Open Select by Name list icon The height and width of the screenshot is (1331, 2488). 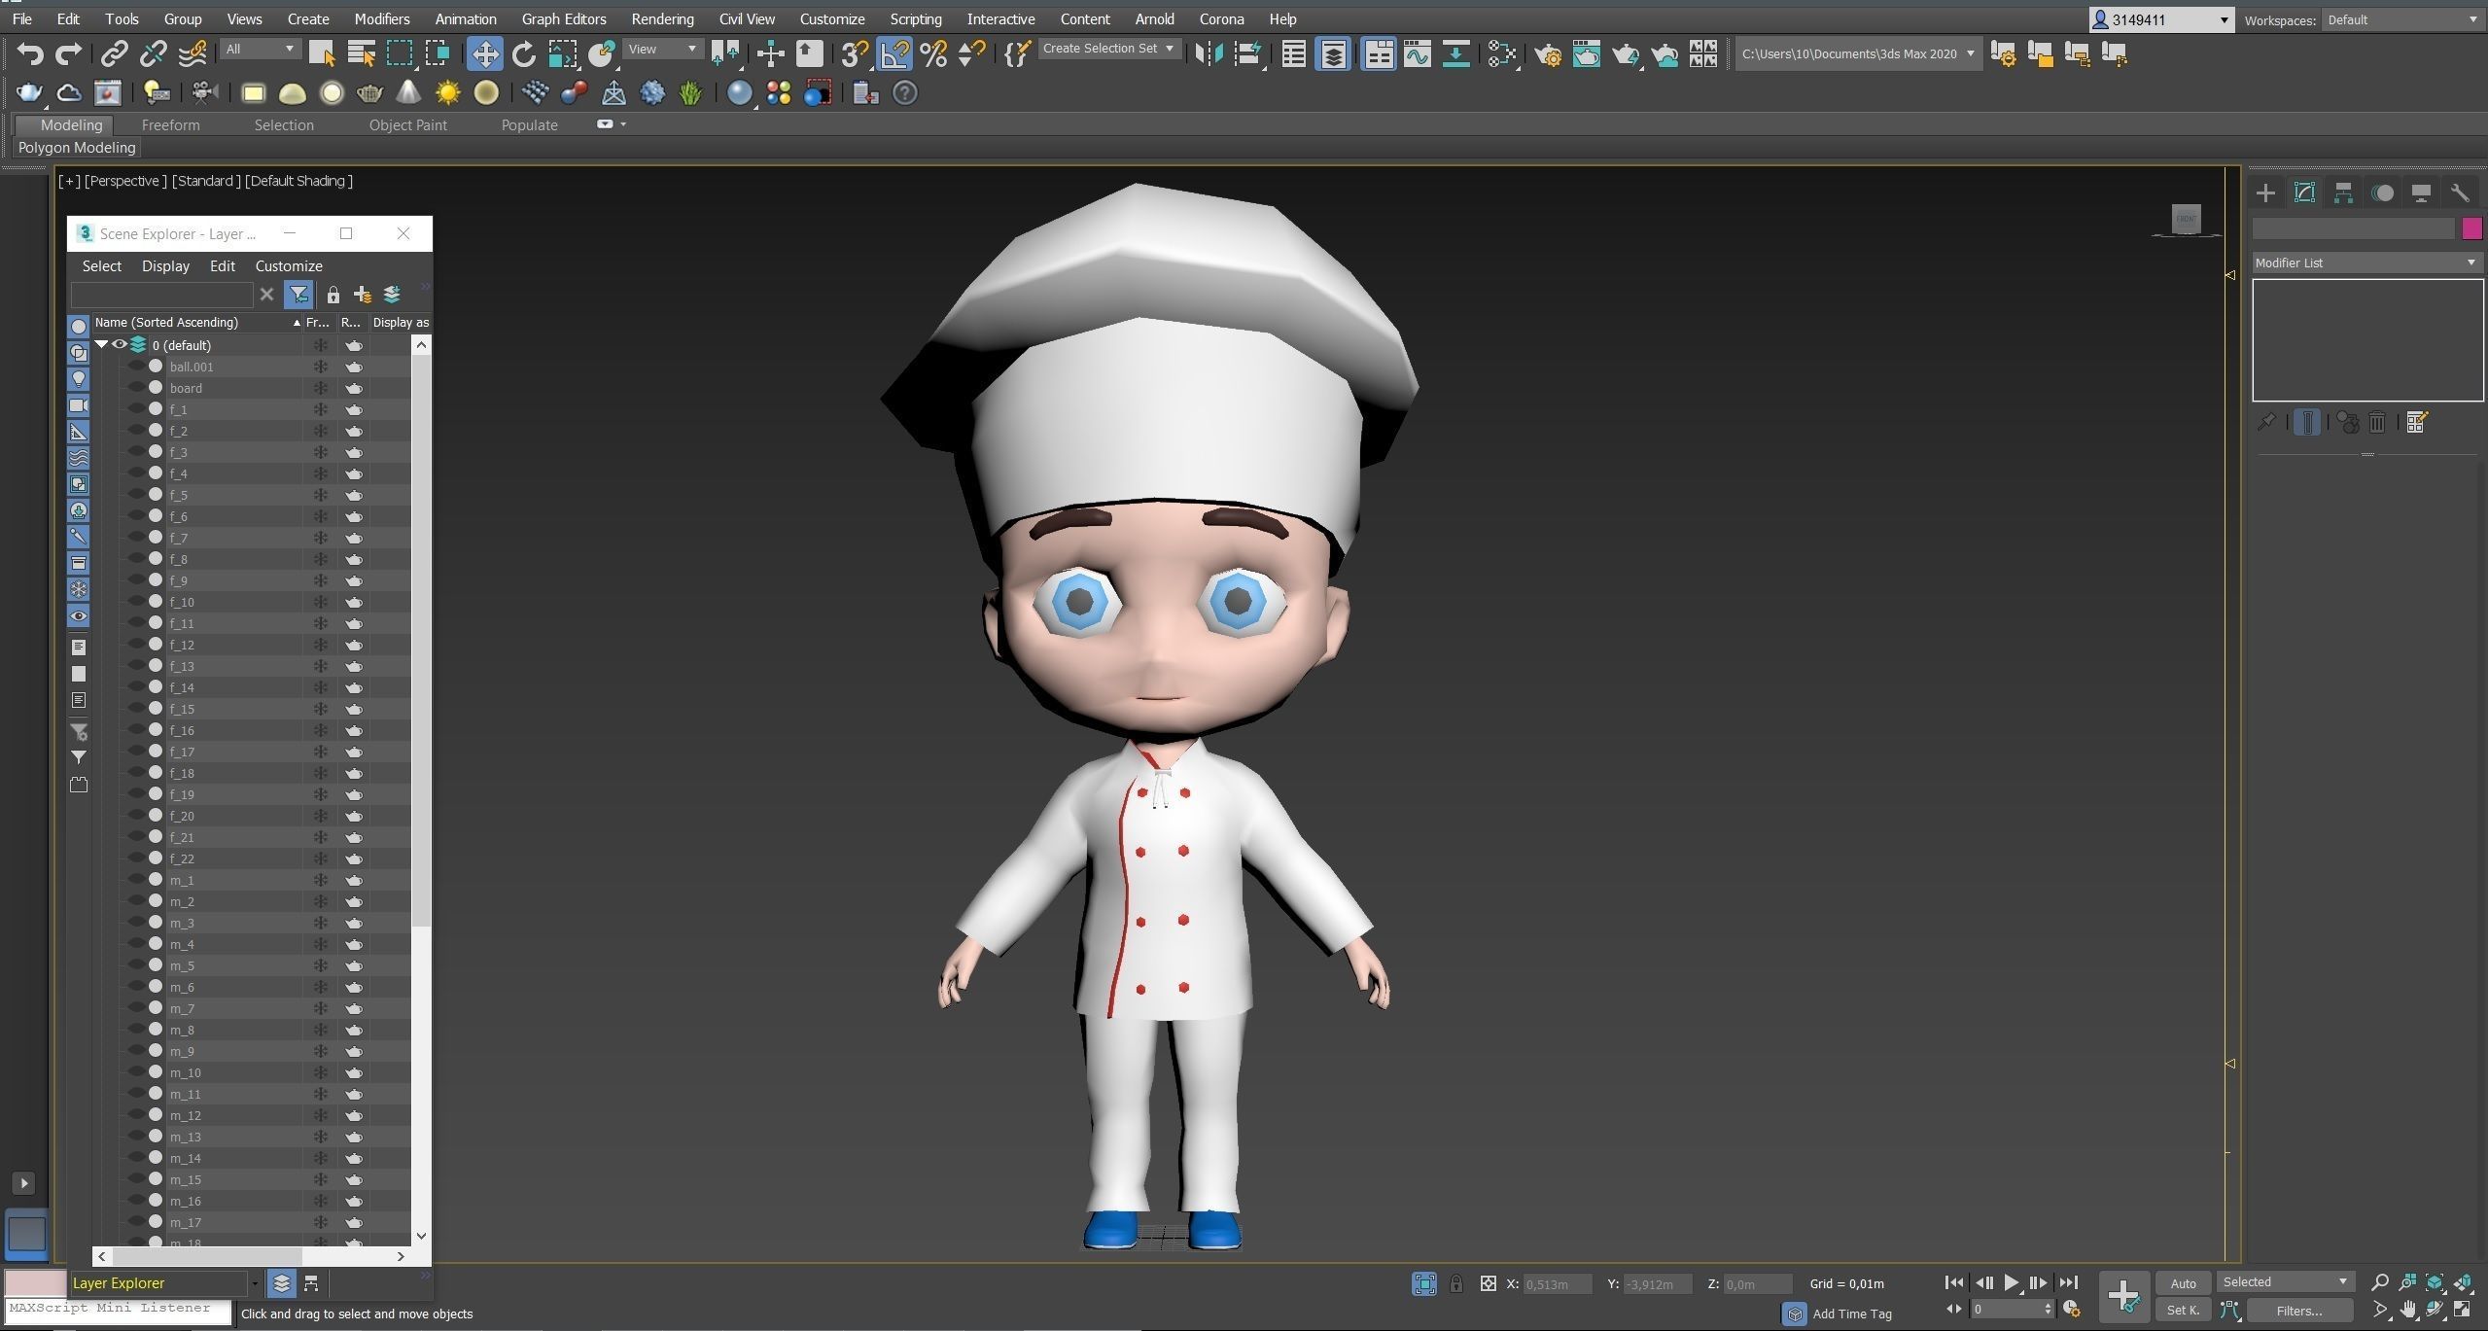point(361,53)
